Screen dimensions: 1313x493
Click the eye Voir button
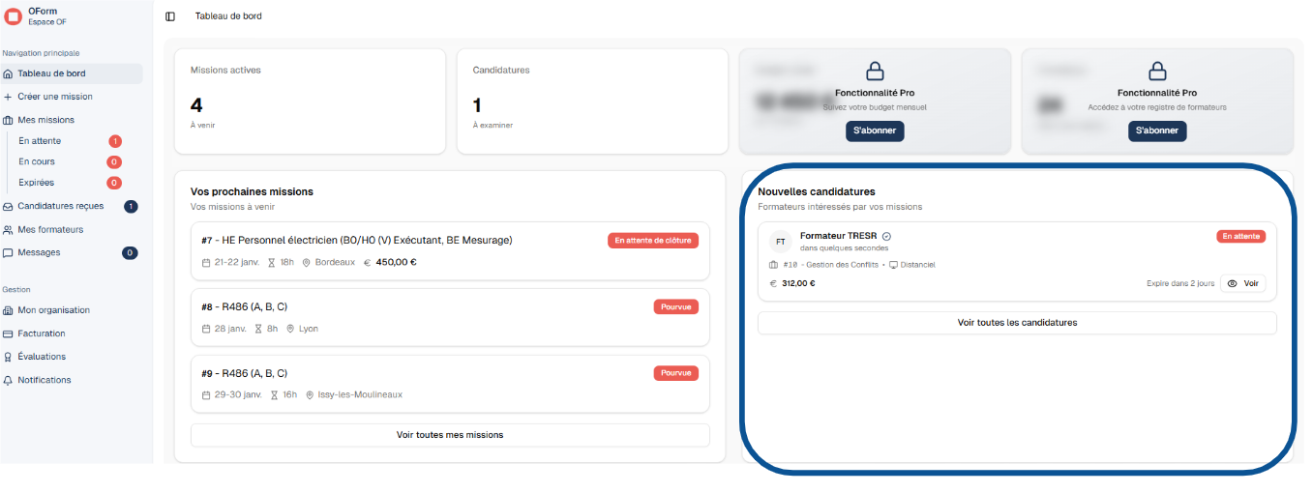pos(1242,283)
